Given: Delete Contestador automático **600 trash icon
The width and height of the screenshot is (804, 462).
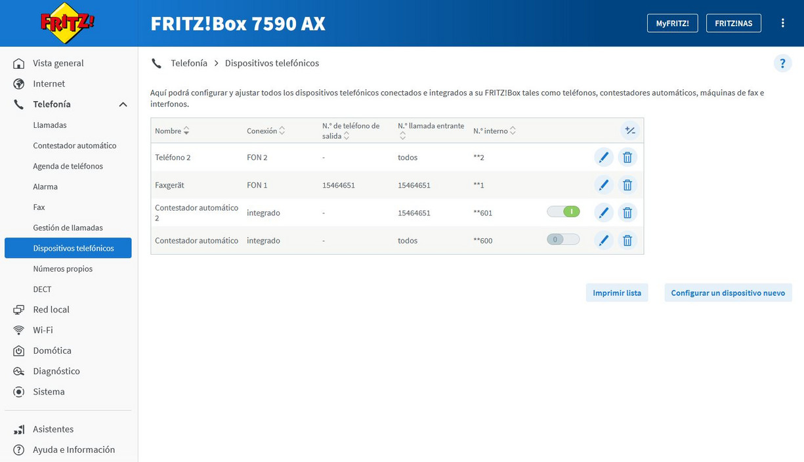Looking at the screenshot, I should point(627,240).
